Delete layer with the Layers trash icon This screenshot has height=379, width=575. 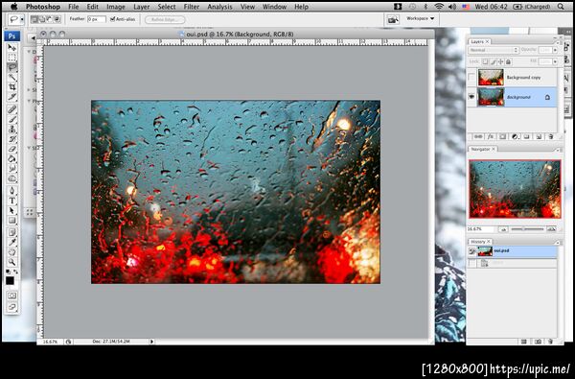tap(550, 136)
